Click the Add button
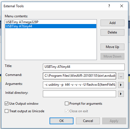This screenshot has height=129, width=130. click(x=112, y=23)
